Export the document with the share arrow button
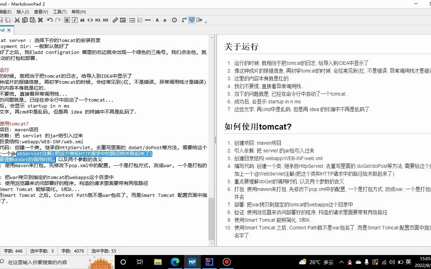Viewport: 431px width, 269px height. point(200,20)
